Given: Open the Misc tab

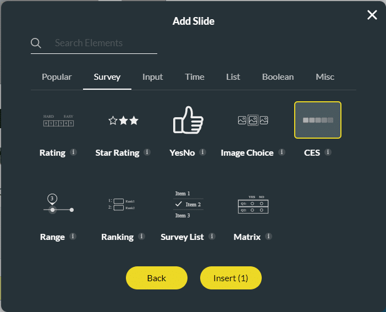Looking at the screenshot, I should coord(325,77).
